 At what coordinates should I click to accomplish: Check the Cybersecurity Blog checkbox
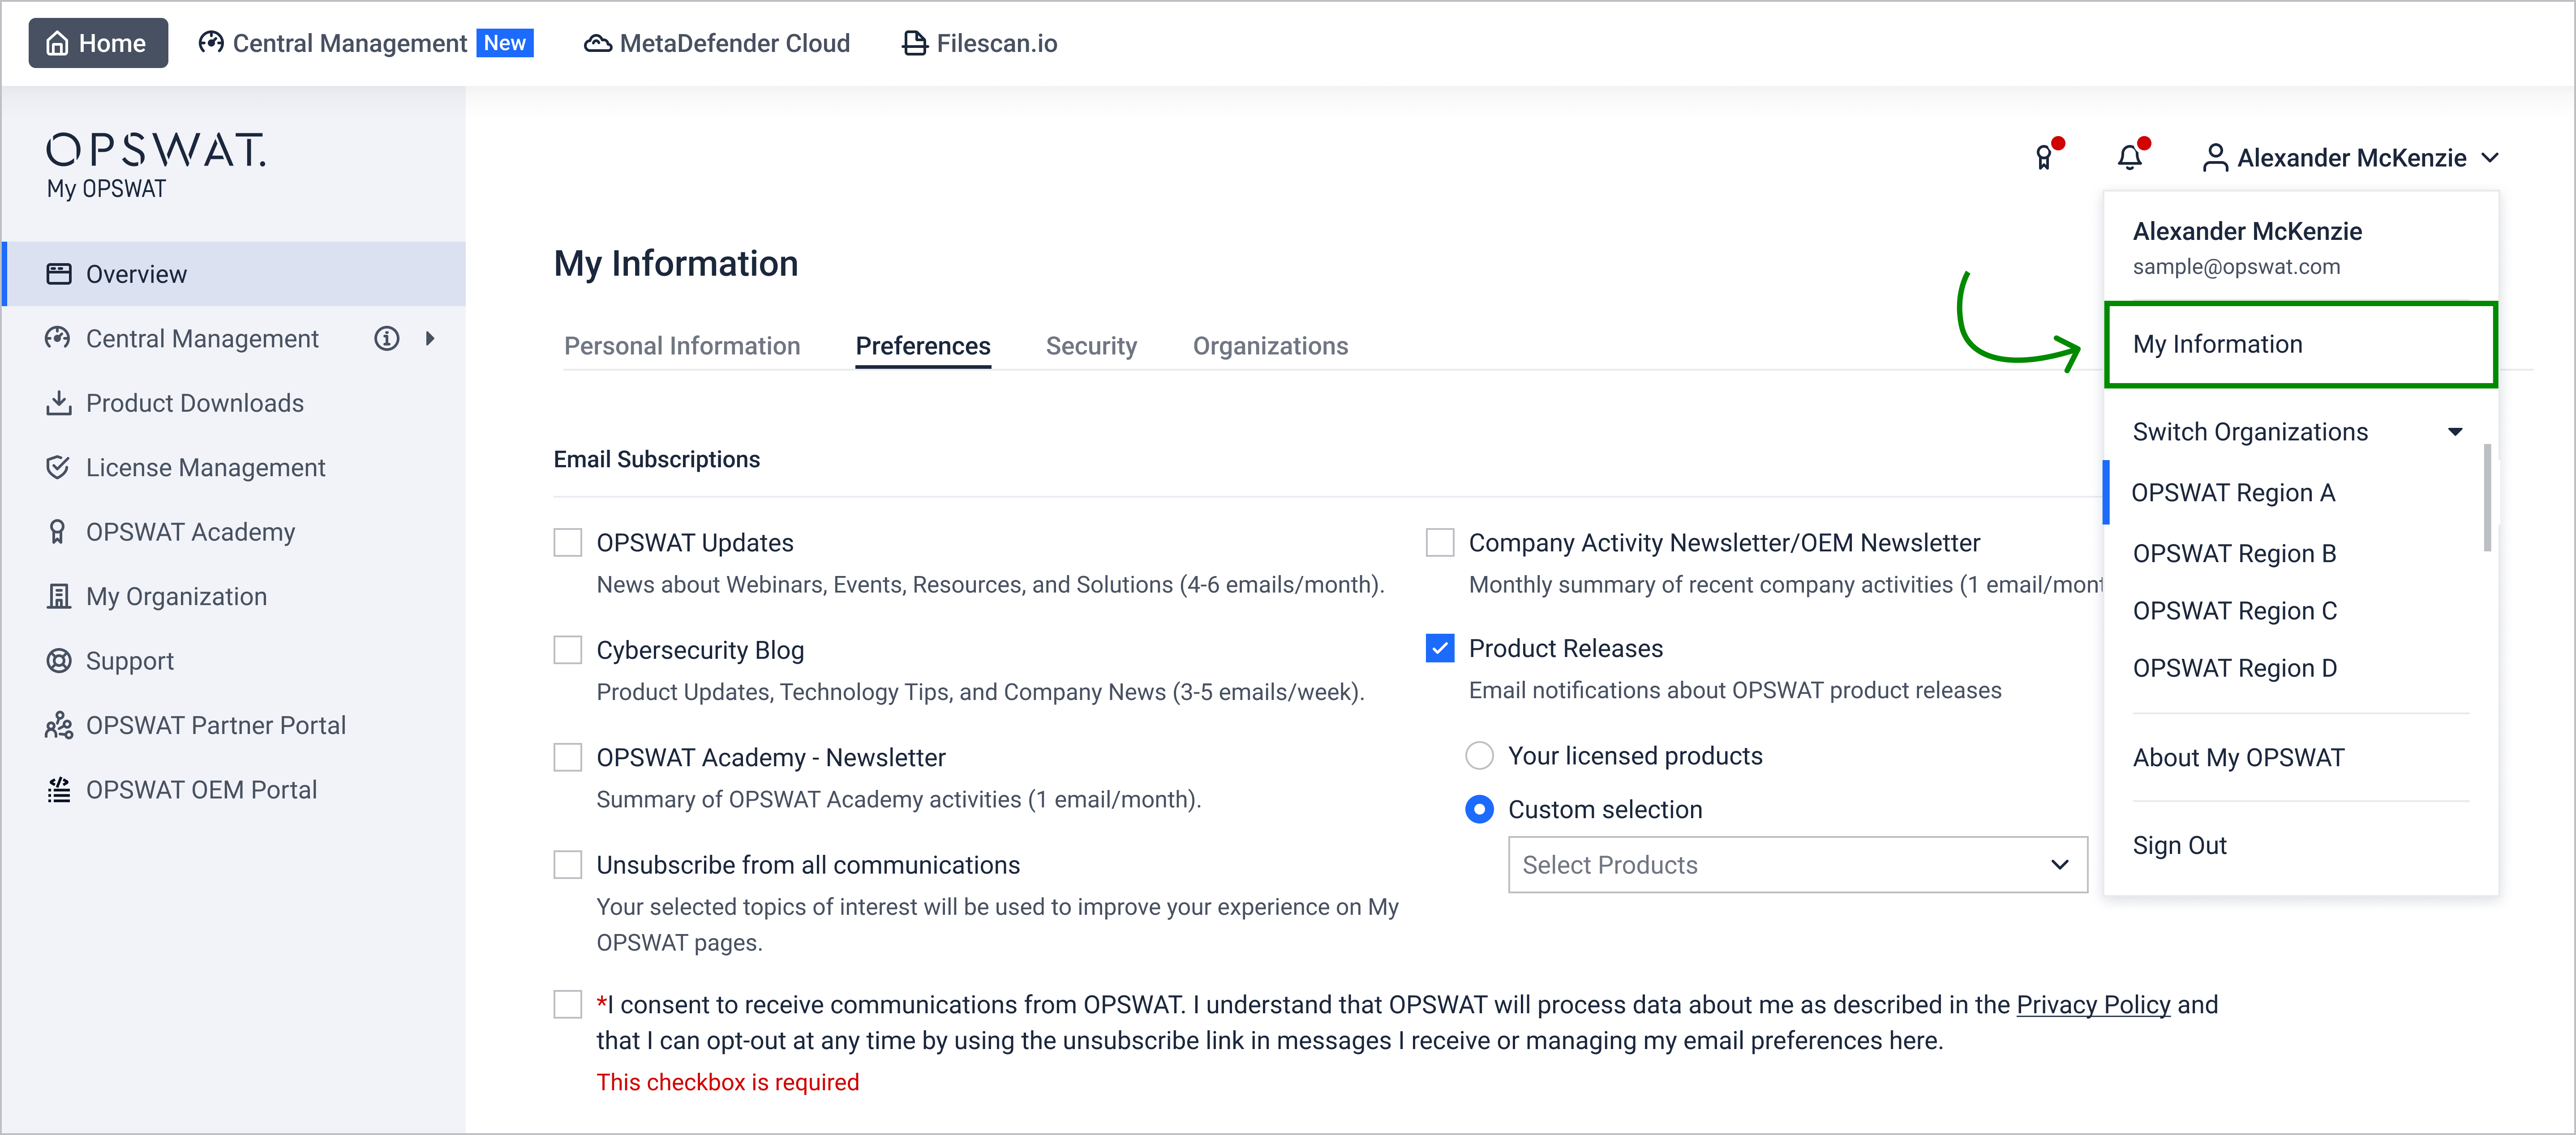coord(568,649)
